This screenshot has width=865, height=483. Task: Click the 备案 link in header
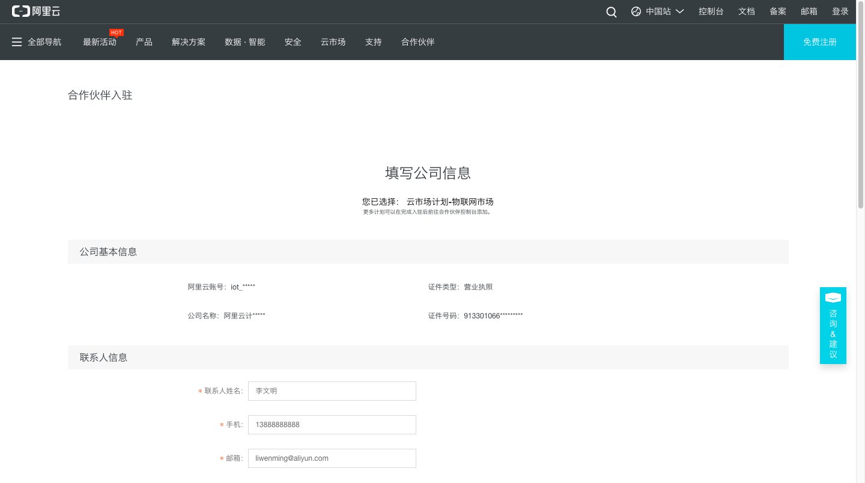(x=777, y=11)
